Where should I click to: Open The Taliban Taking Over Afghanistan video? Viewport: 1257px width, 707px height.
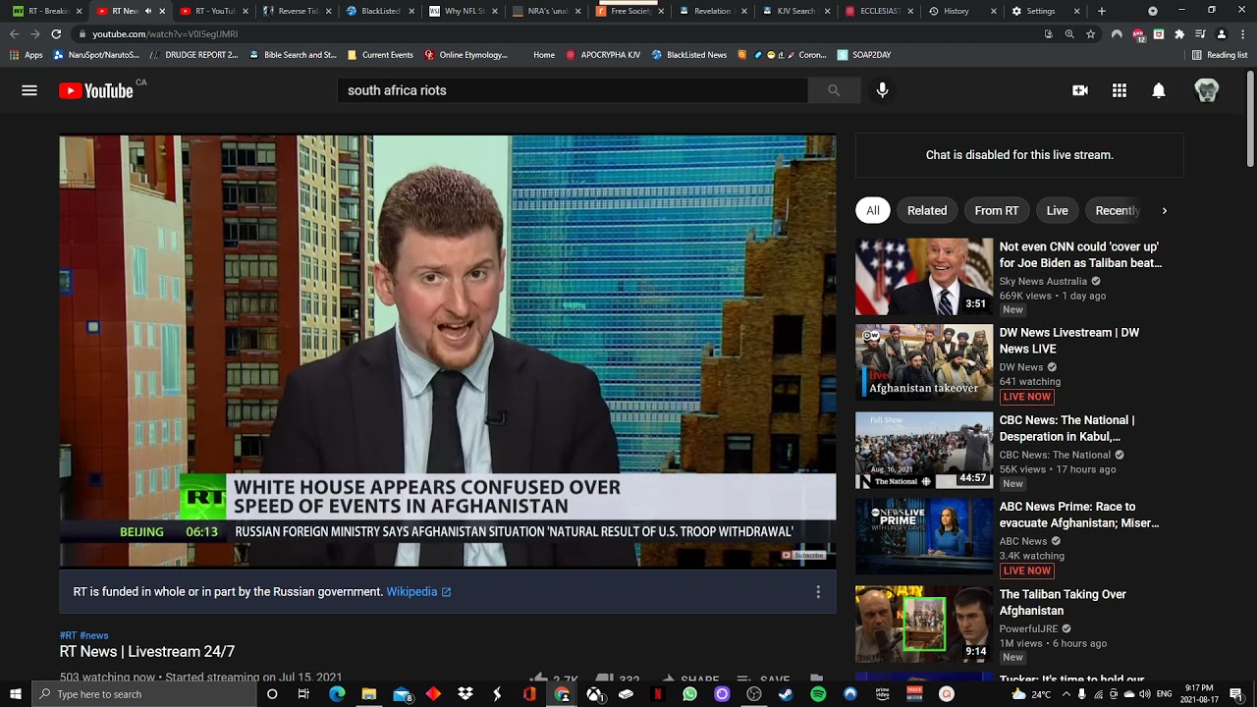coord(1063,602)
